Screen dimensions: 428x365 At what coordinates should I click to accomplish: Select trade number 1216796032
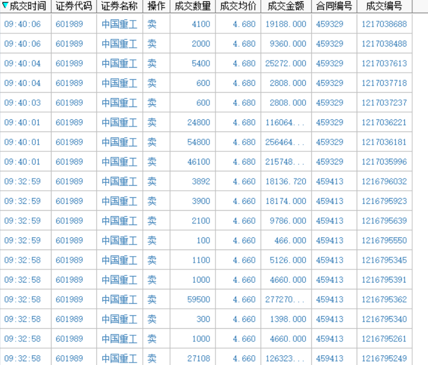click(x=384, y=181)
